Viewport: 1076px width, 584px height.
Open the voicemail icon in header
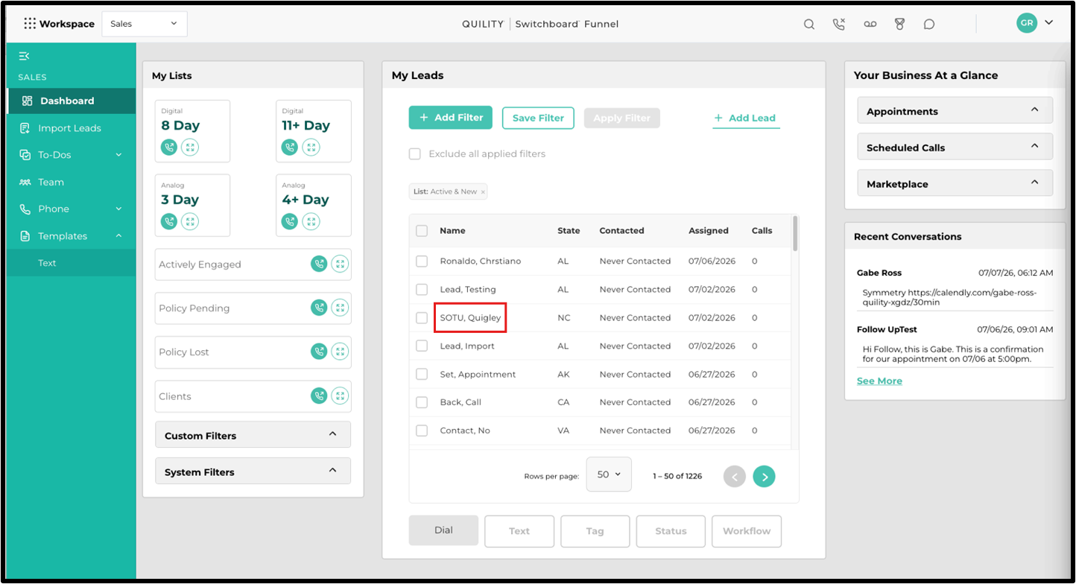870,24
